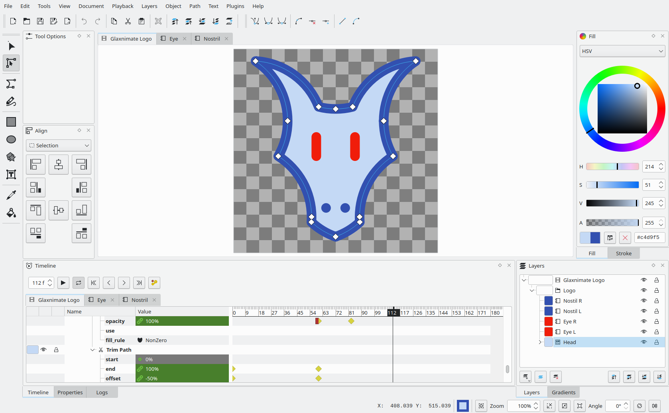The width and height of the screenshot is (669, 413).
Task: Switch to the Stroke tab in the Fill panel
Action: pos(623,253)
